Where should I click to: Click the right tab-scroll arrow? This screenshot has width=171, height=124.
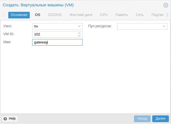167,15
